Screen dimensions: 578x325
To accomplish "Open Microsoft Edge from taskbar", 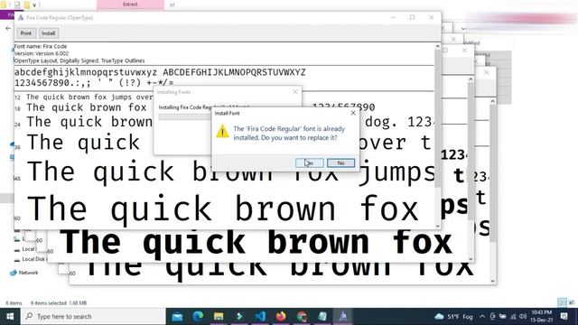I will [198, 317].
